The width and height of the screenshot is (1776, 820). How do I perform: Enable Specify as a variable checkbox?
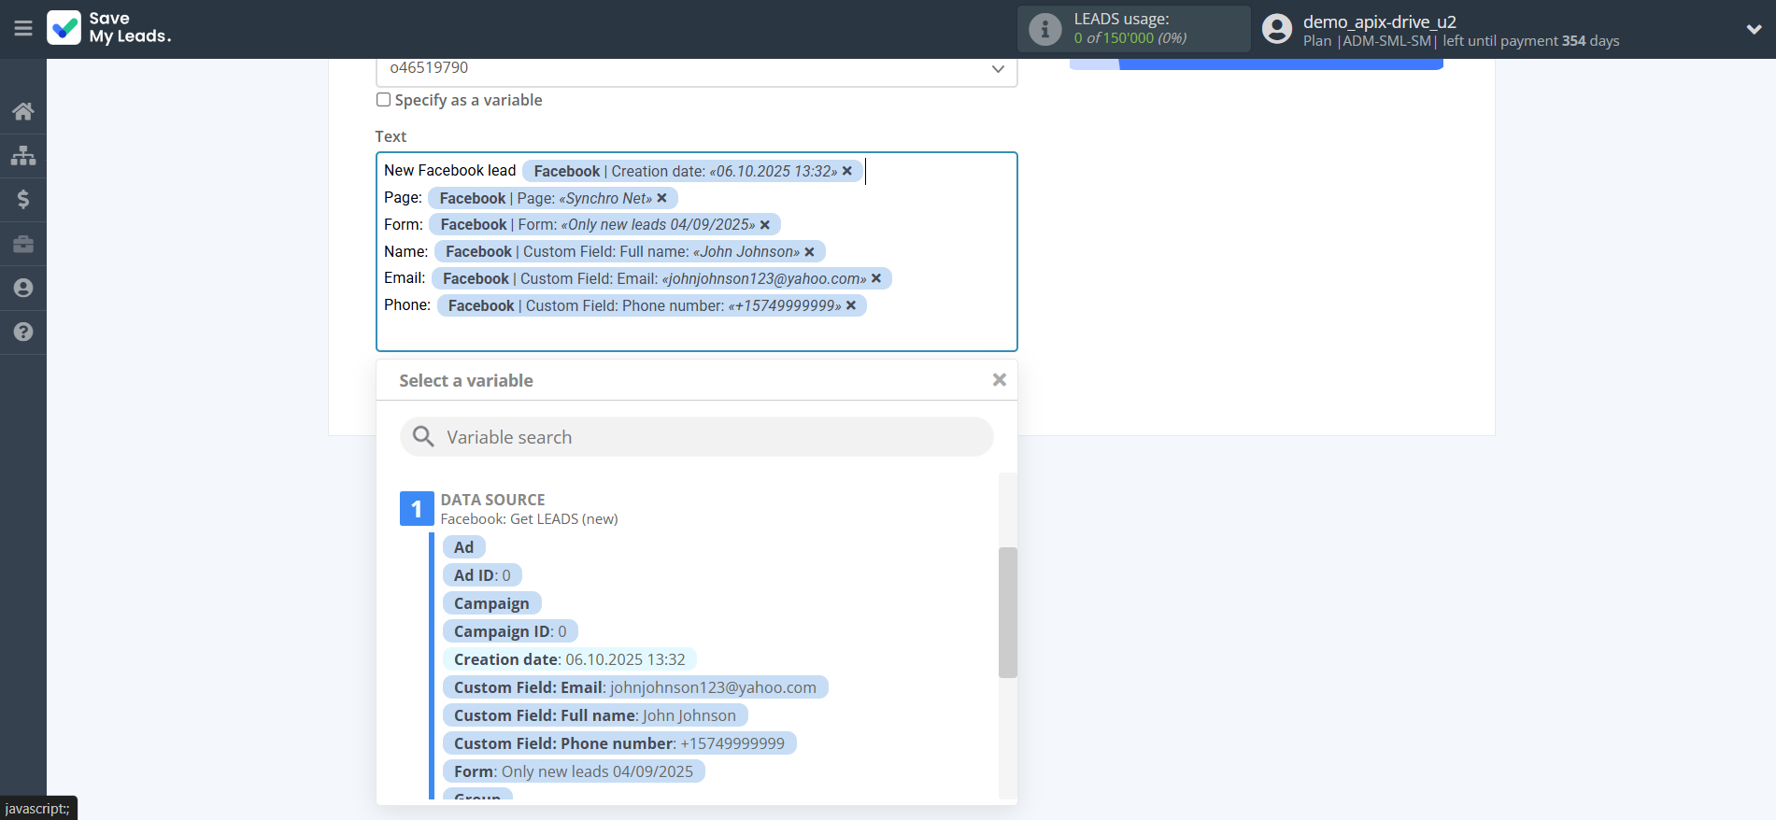[383, 100]
